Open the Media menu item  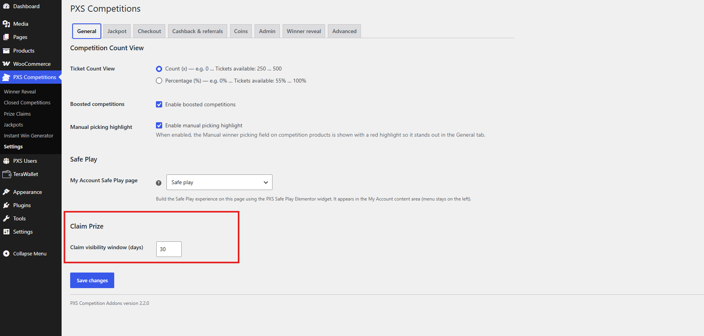(x=31, y=24)
